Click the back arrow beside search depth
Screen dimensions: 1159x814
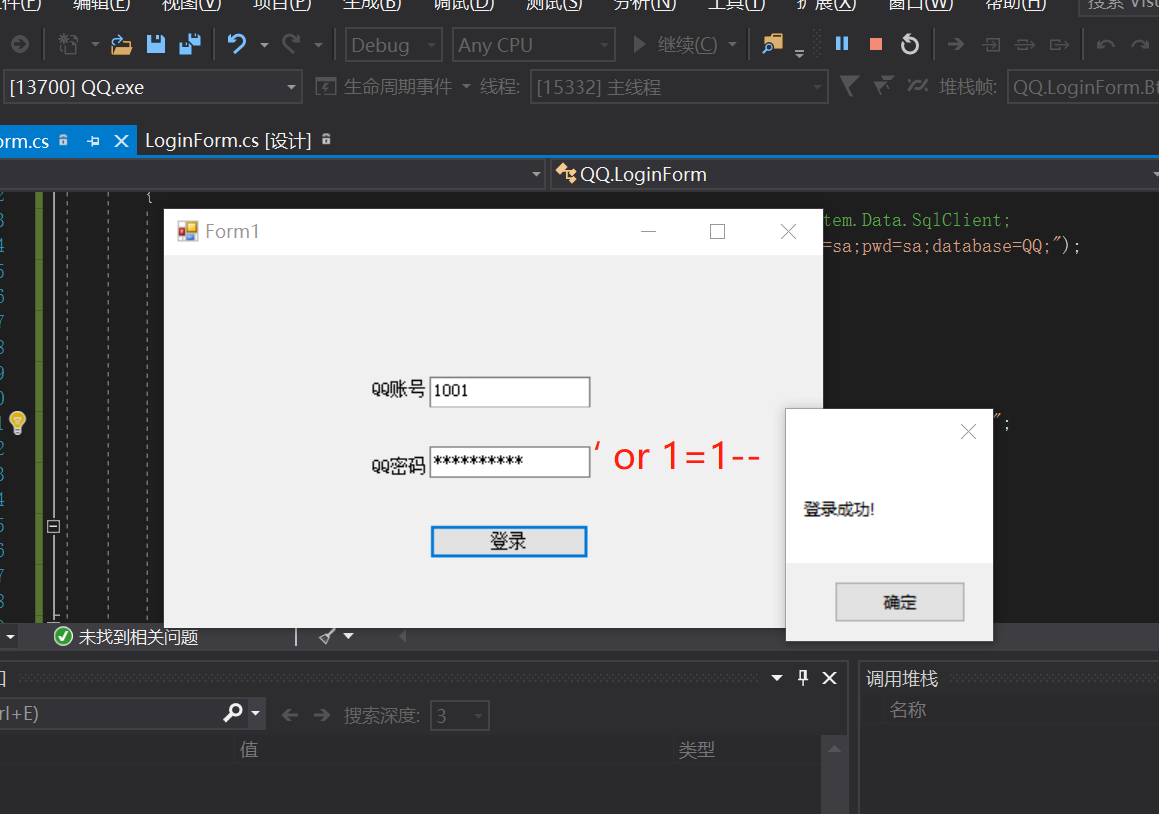(x=290, y=715)
